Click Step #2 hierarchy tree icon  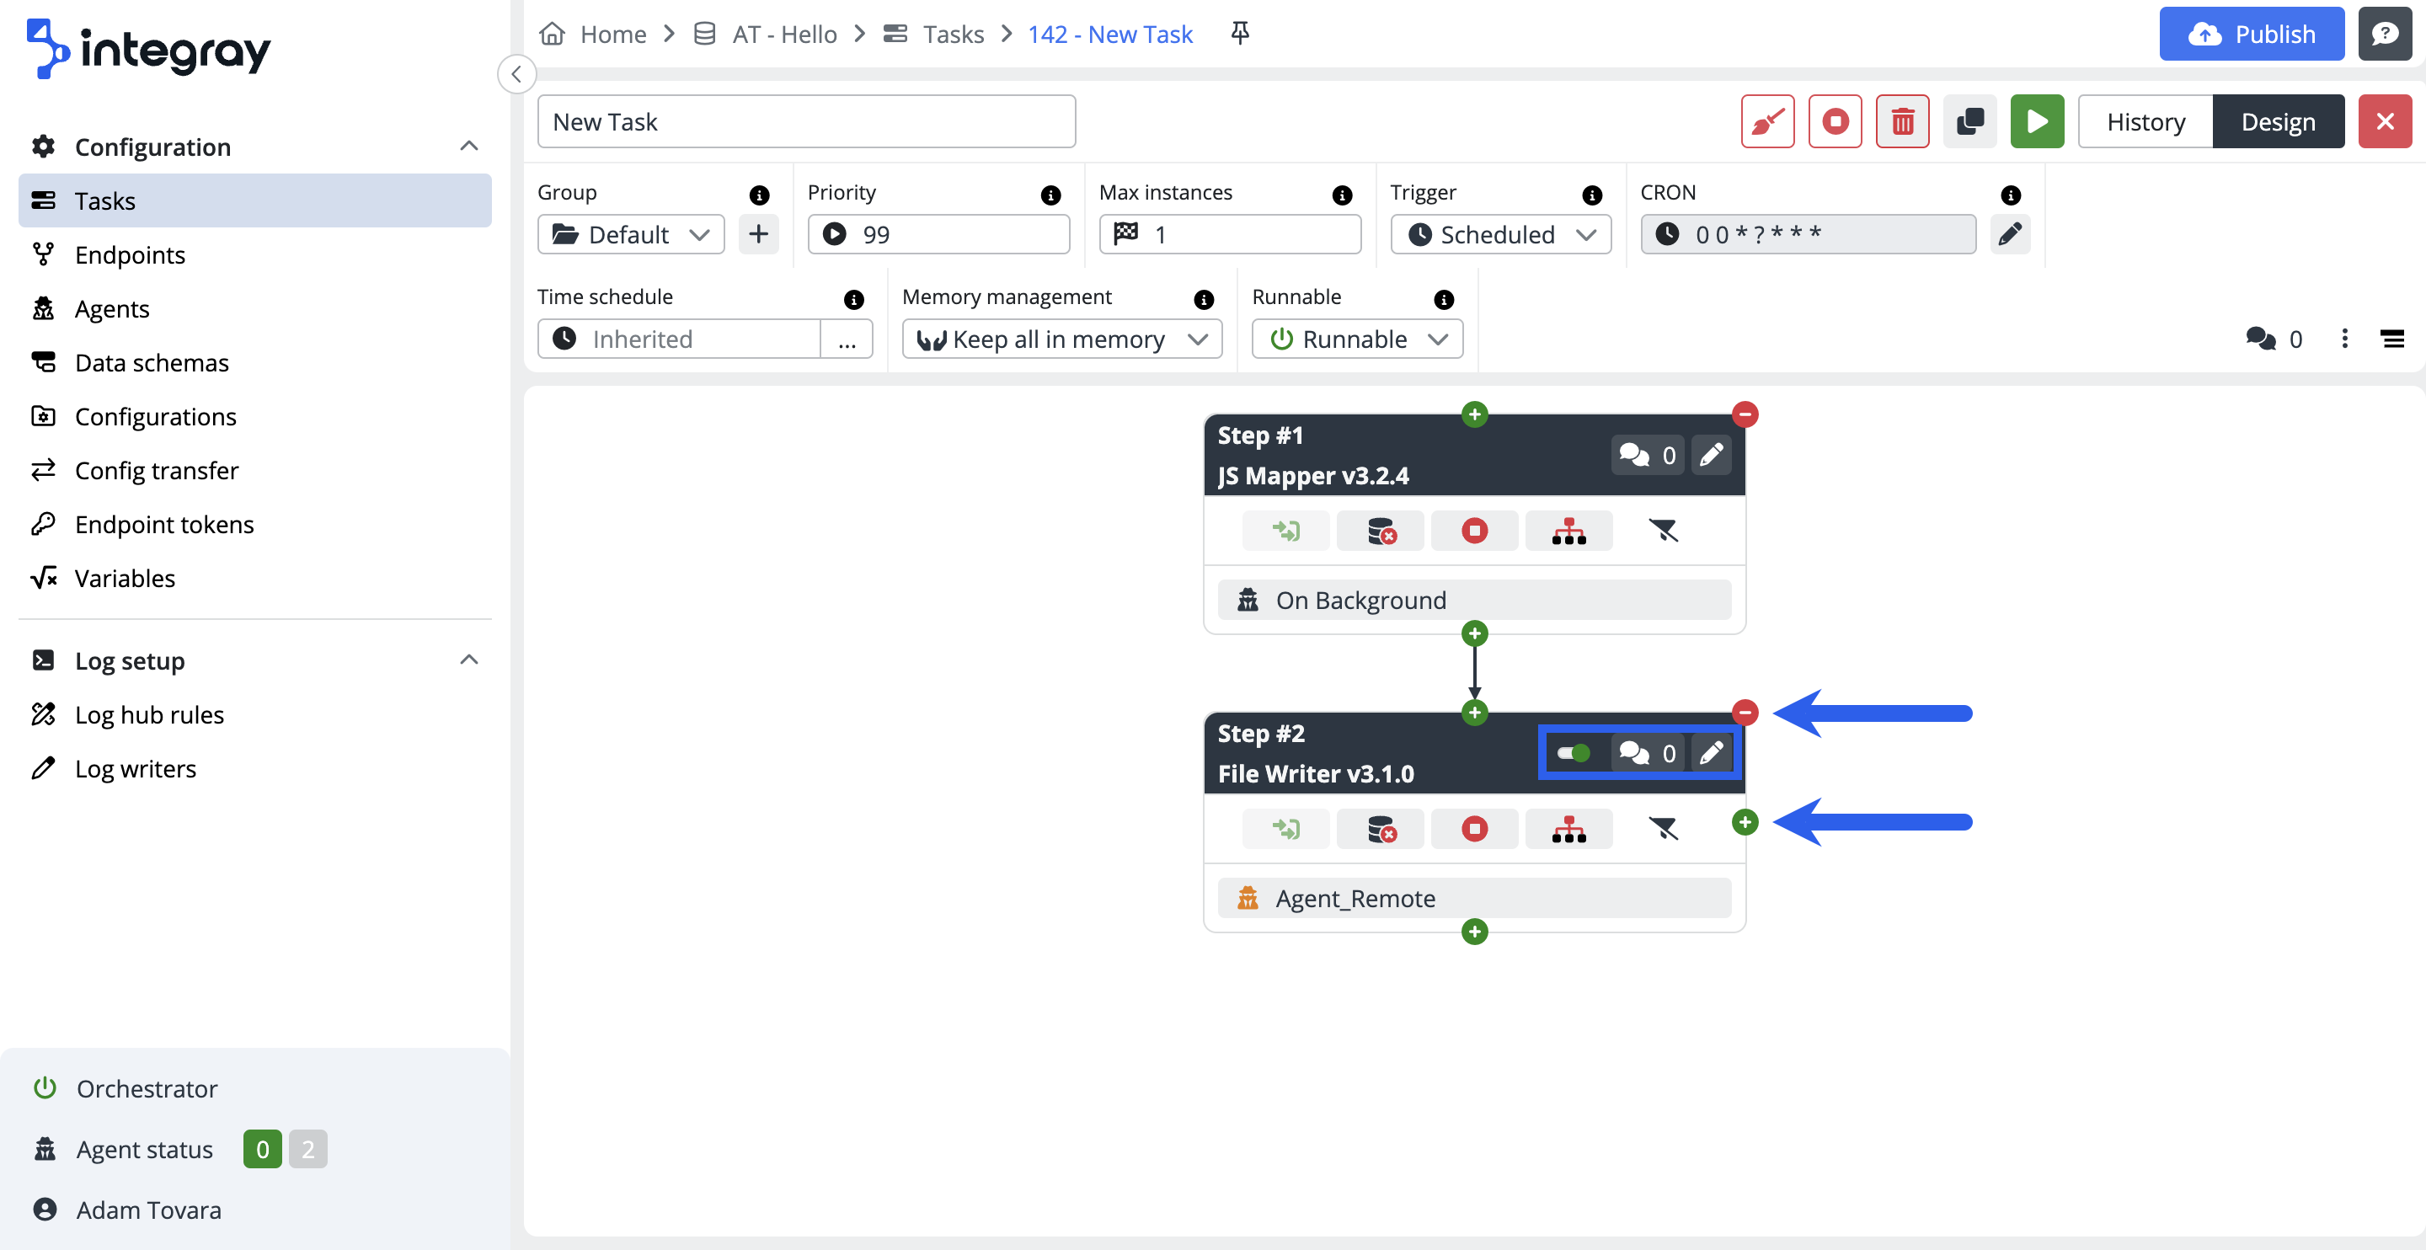[x=1568, y=829]
